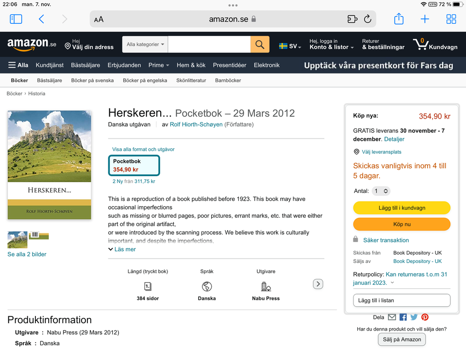Click the 384 sidor page-count icon

(148, 286)
